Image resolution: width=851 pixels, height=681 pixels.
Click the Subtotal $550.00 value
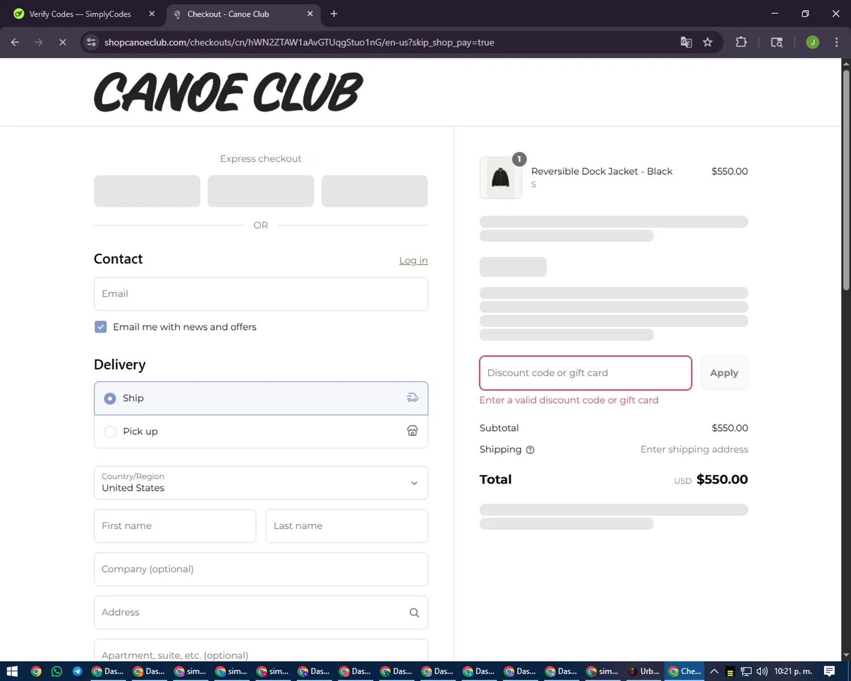(x=730, y=428)
